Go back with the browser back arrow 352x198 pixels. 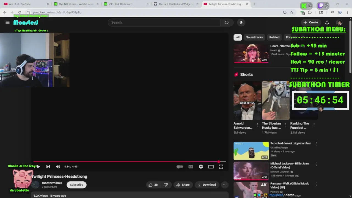(x=5, y=12)
